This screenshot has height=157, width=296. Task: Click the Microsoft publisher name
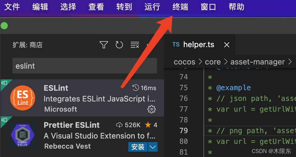click(x=61, y=109)
